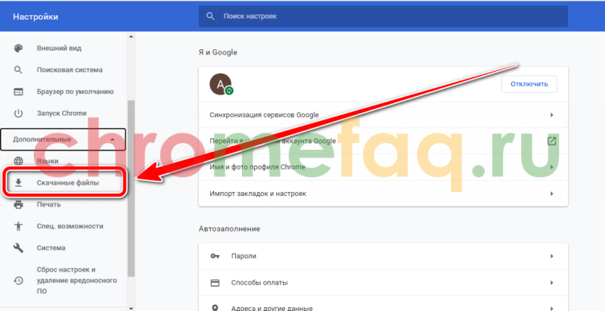Click the download icon beside Скачанные файлы

pyautogui.click(x=18, y=183)
